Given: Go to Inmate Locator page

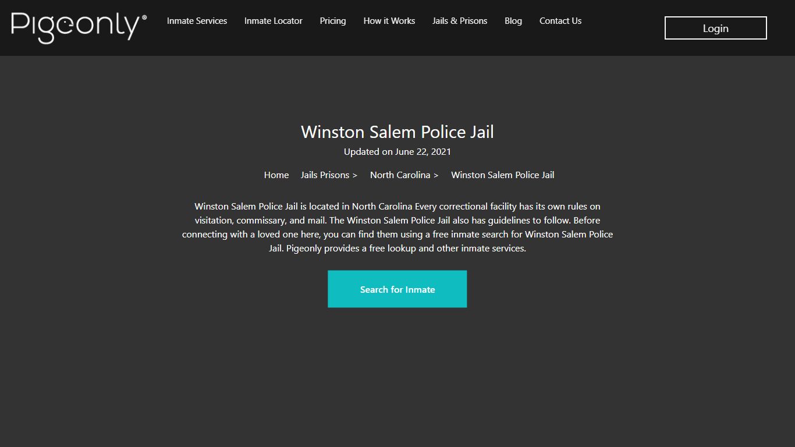Looking at the screenshot, I should [x=273, y=21].
